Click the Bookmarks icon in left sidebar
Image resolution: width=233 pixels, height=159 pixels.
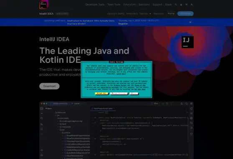click(x=42, y=129)
